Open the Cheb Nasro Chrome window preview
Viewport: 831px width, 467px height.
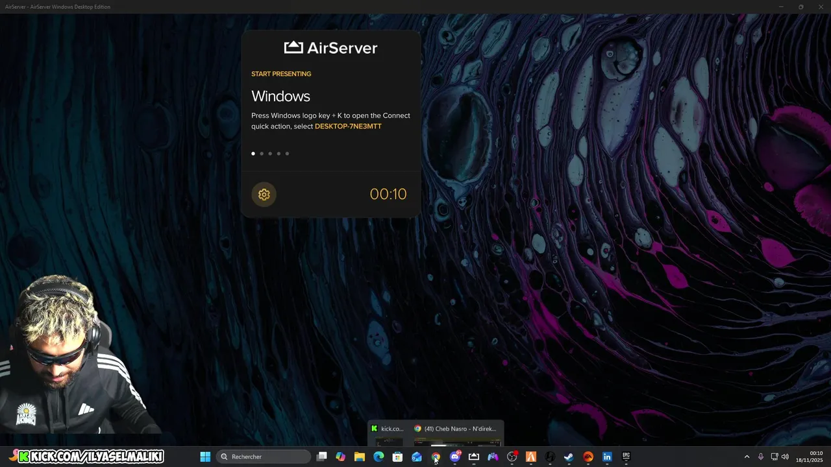457,435
